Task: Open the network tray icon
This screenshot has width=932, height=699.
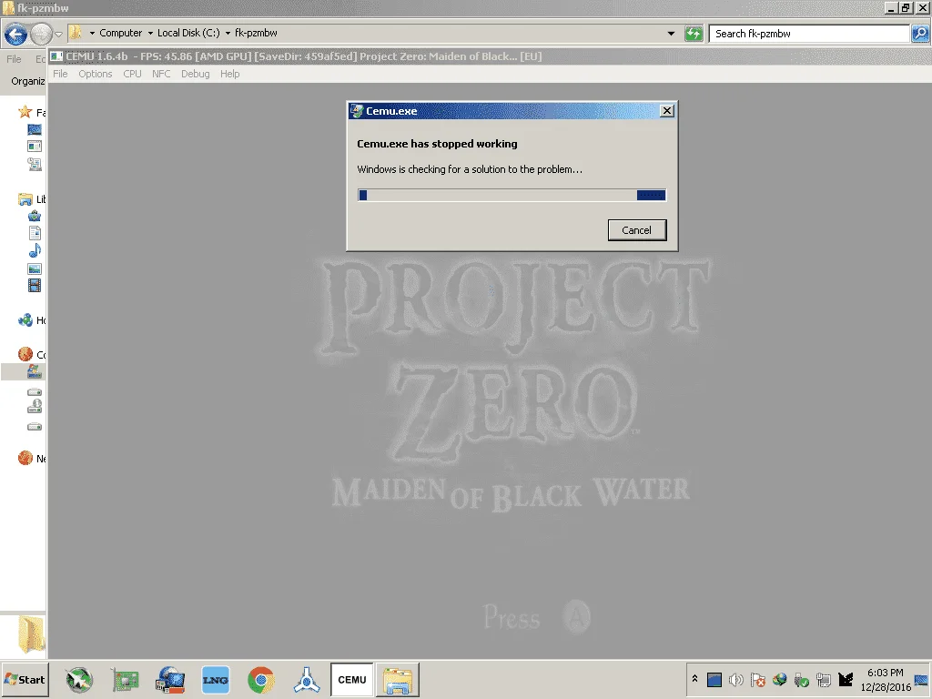Action: coord(823,679)
